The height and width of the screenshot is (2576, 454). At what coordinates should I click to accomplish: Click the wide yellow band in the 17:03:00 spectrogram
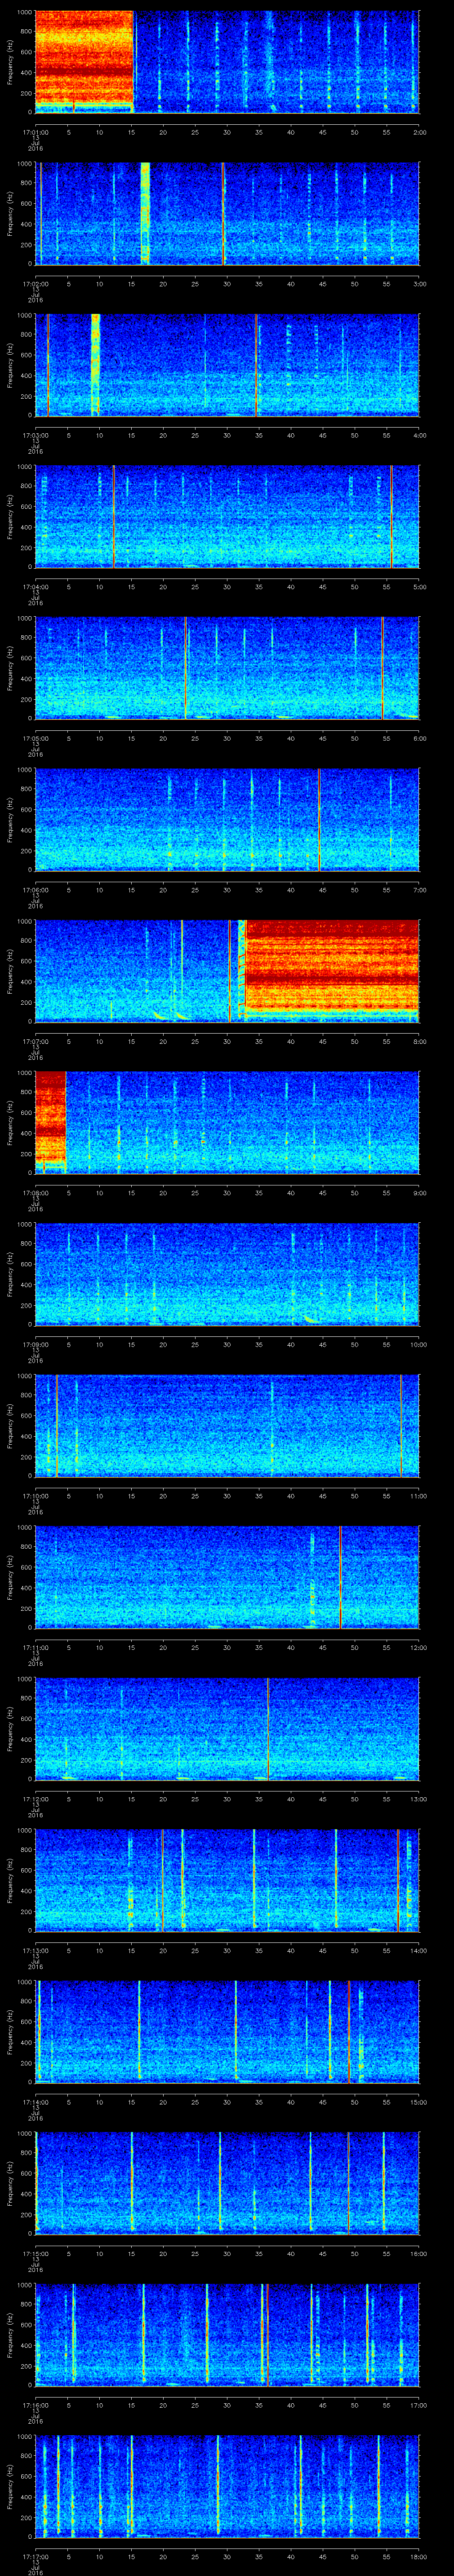coord(96,364)
